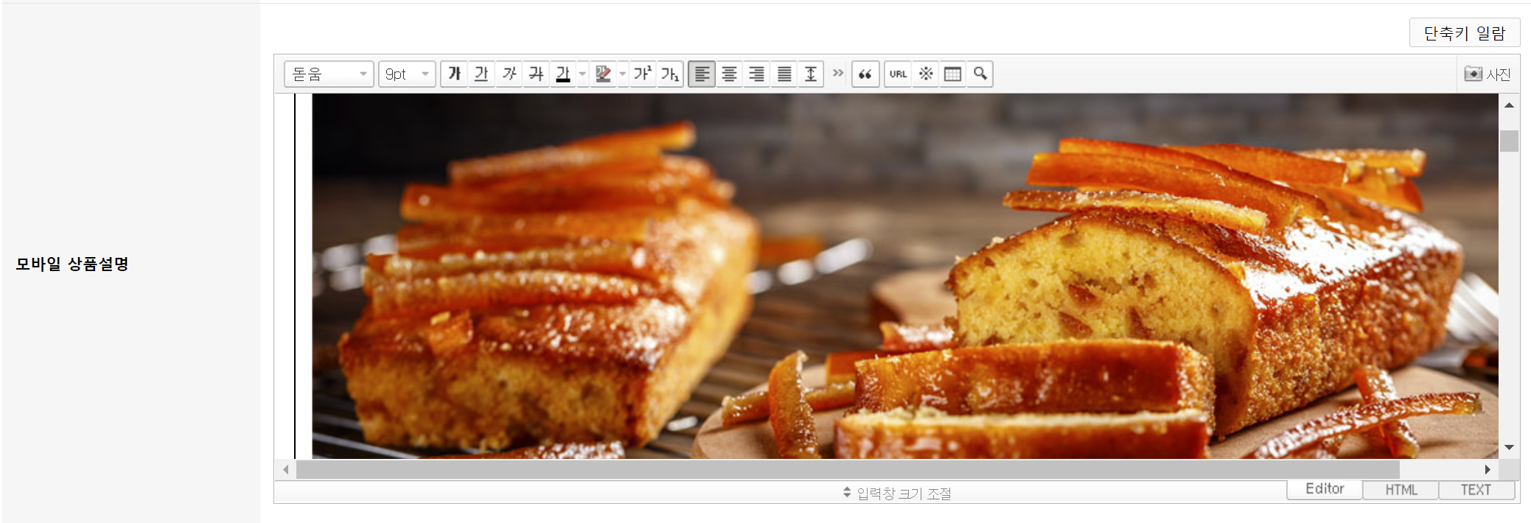Click the 사진 photo upload button
The height and width of the screenshot is (523, 1531).
coord(1488,74)
